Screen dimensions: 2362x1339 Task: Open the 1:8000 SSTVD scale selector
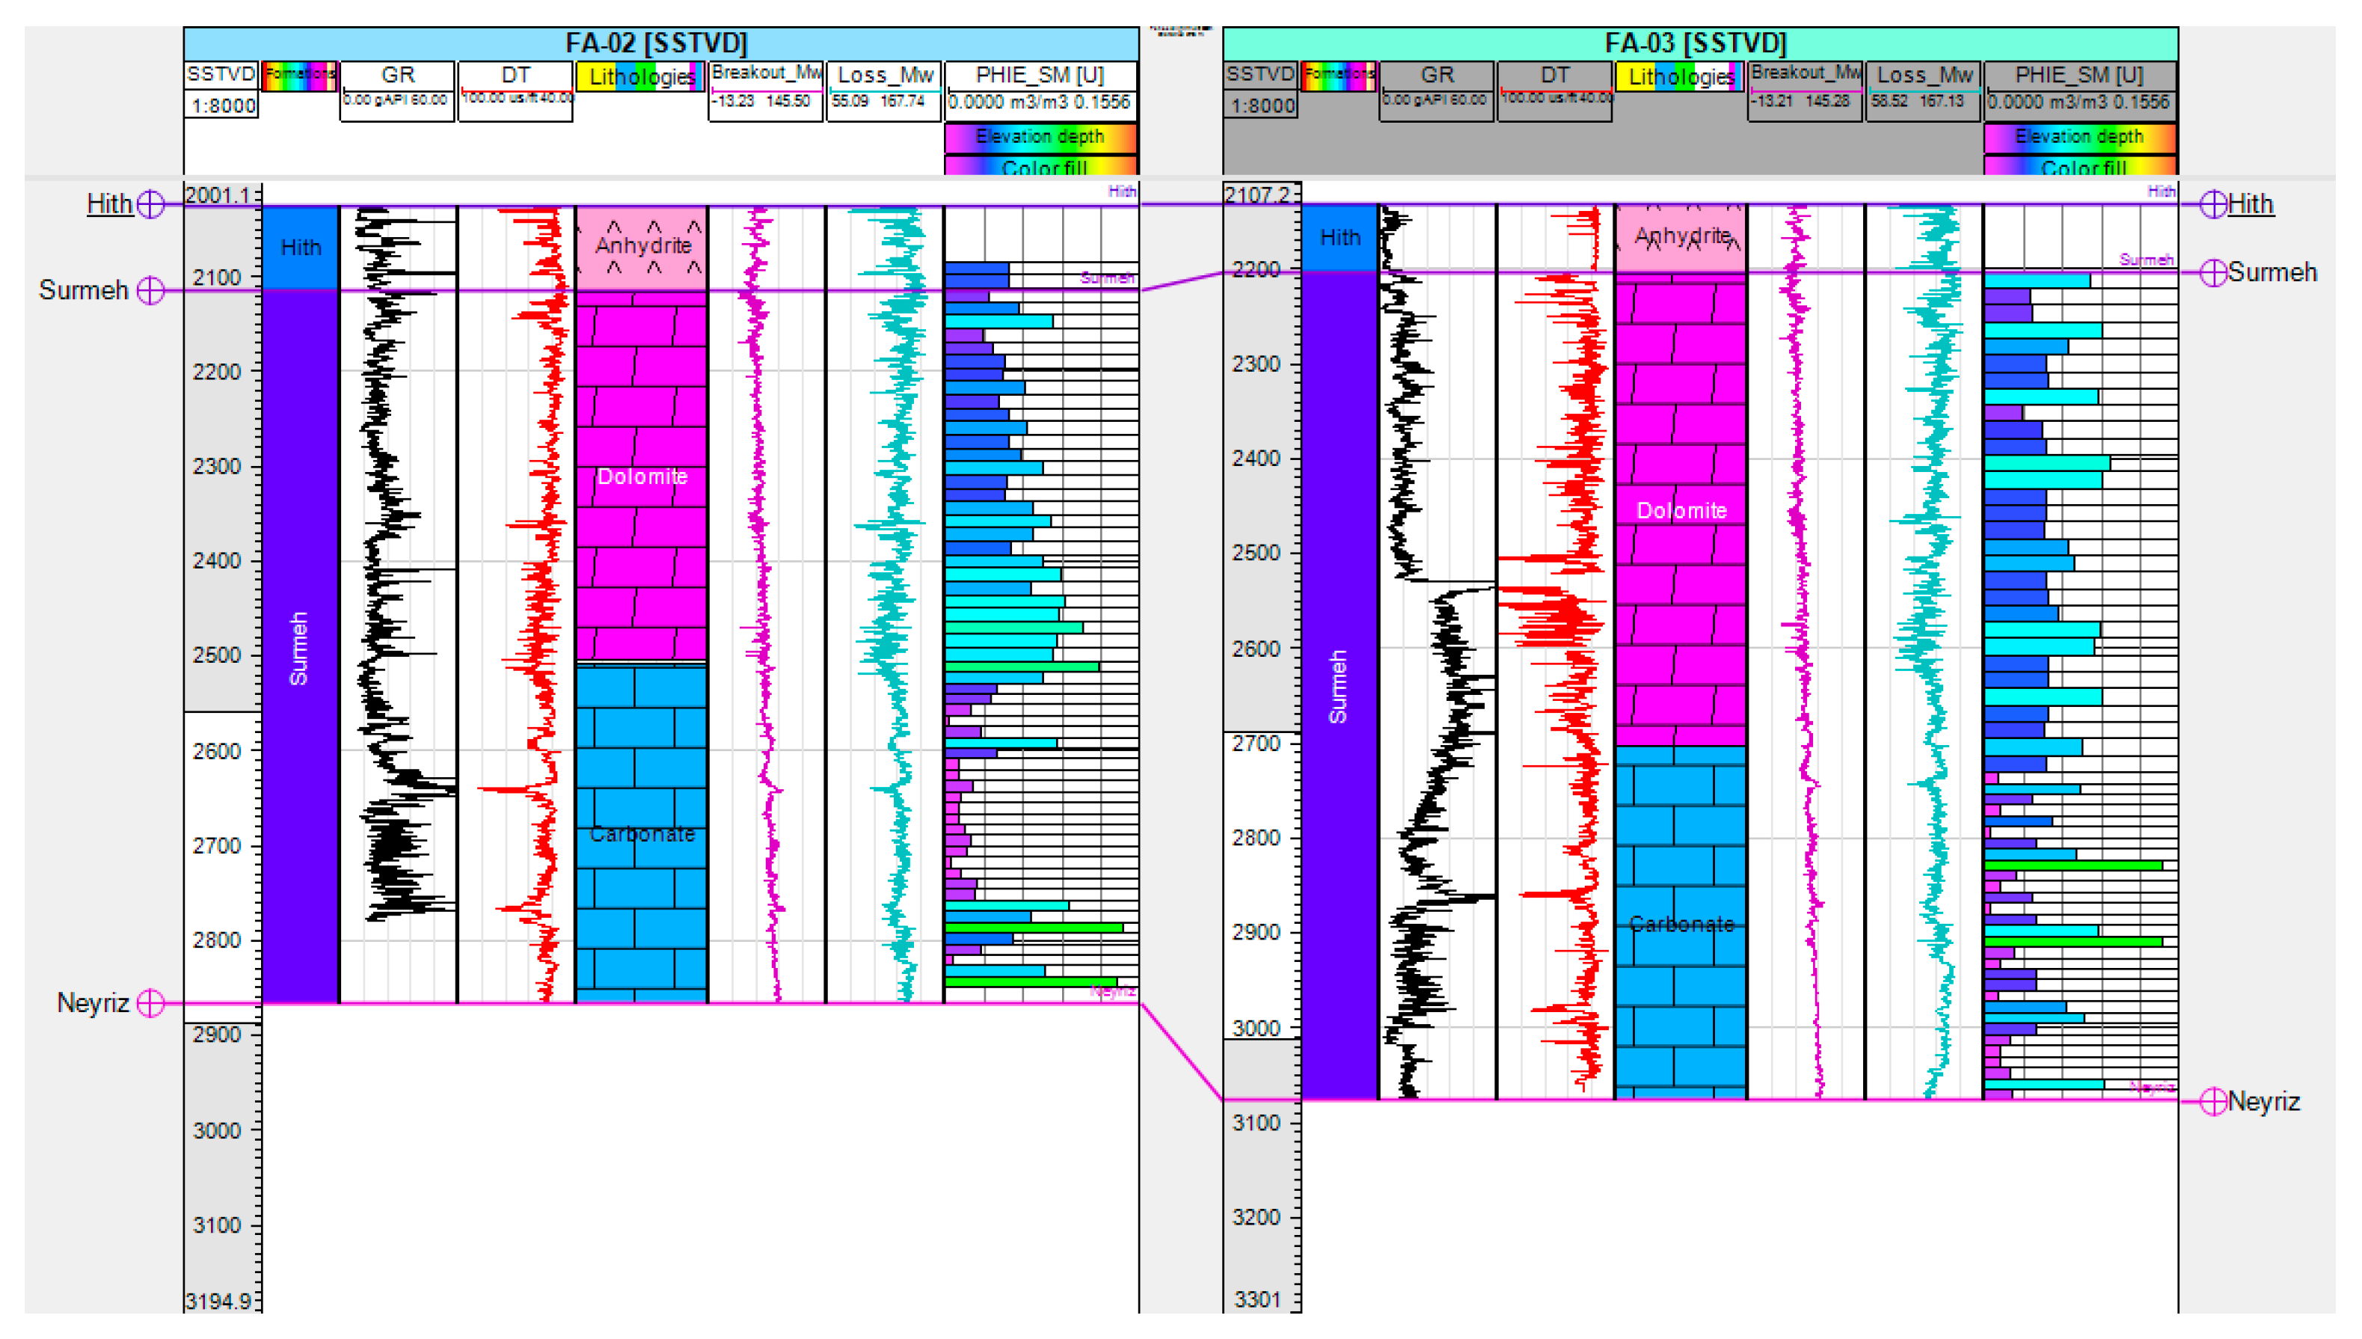221,105
